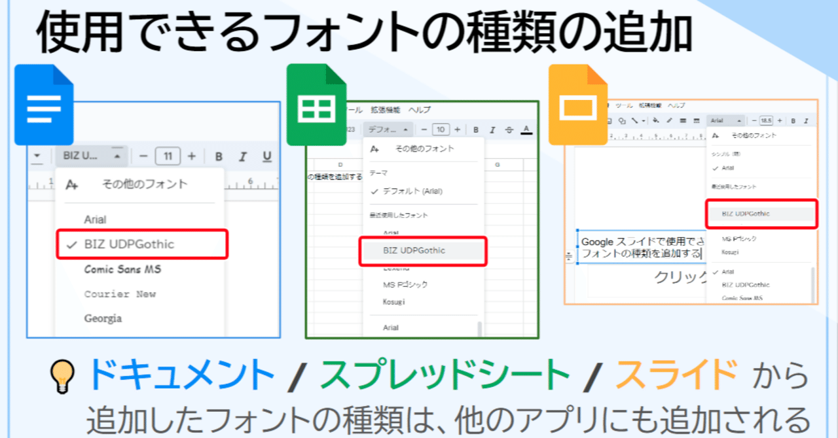
Task: Increase font size with + button in Docs
Action: pyautogui.click(x=191, y=156)
